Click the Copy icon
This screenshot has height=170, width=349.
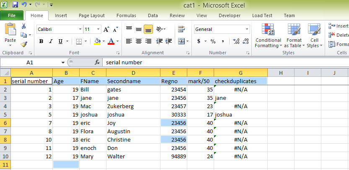pos(23,35)
